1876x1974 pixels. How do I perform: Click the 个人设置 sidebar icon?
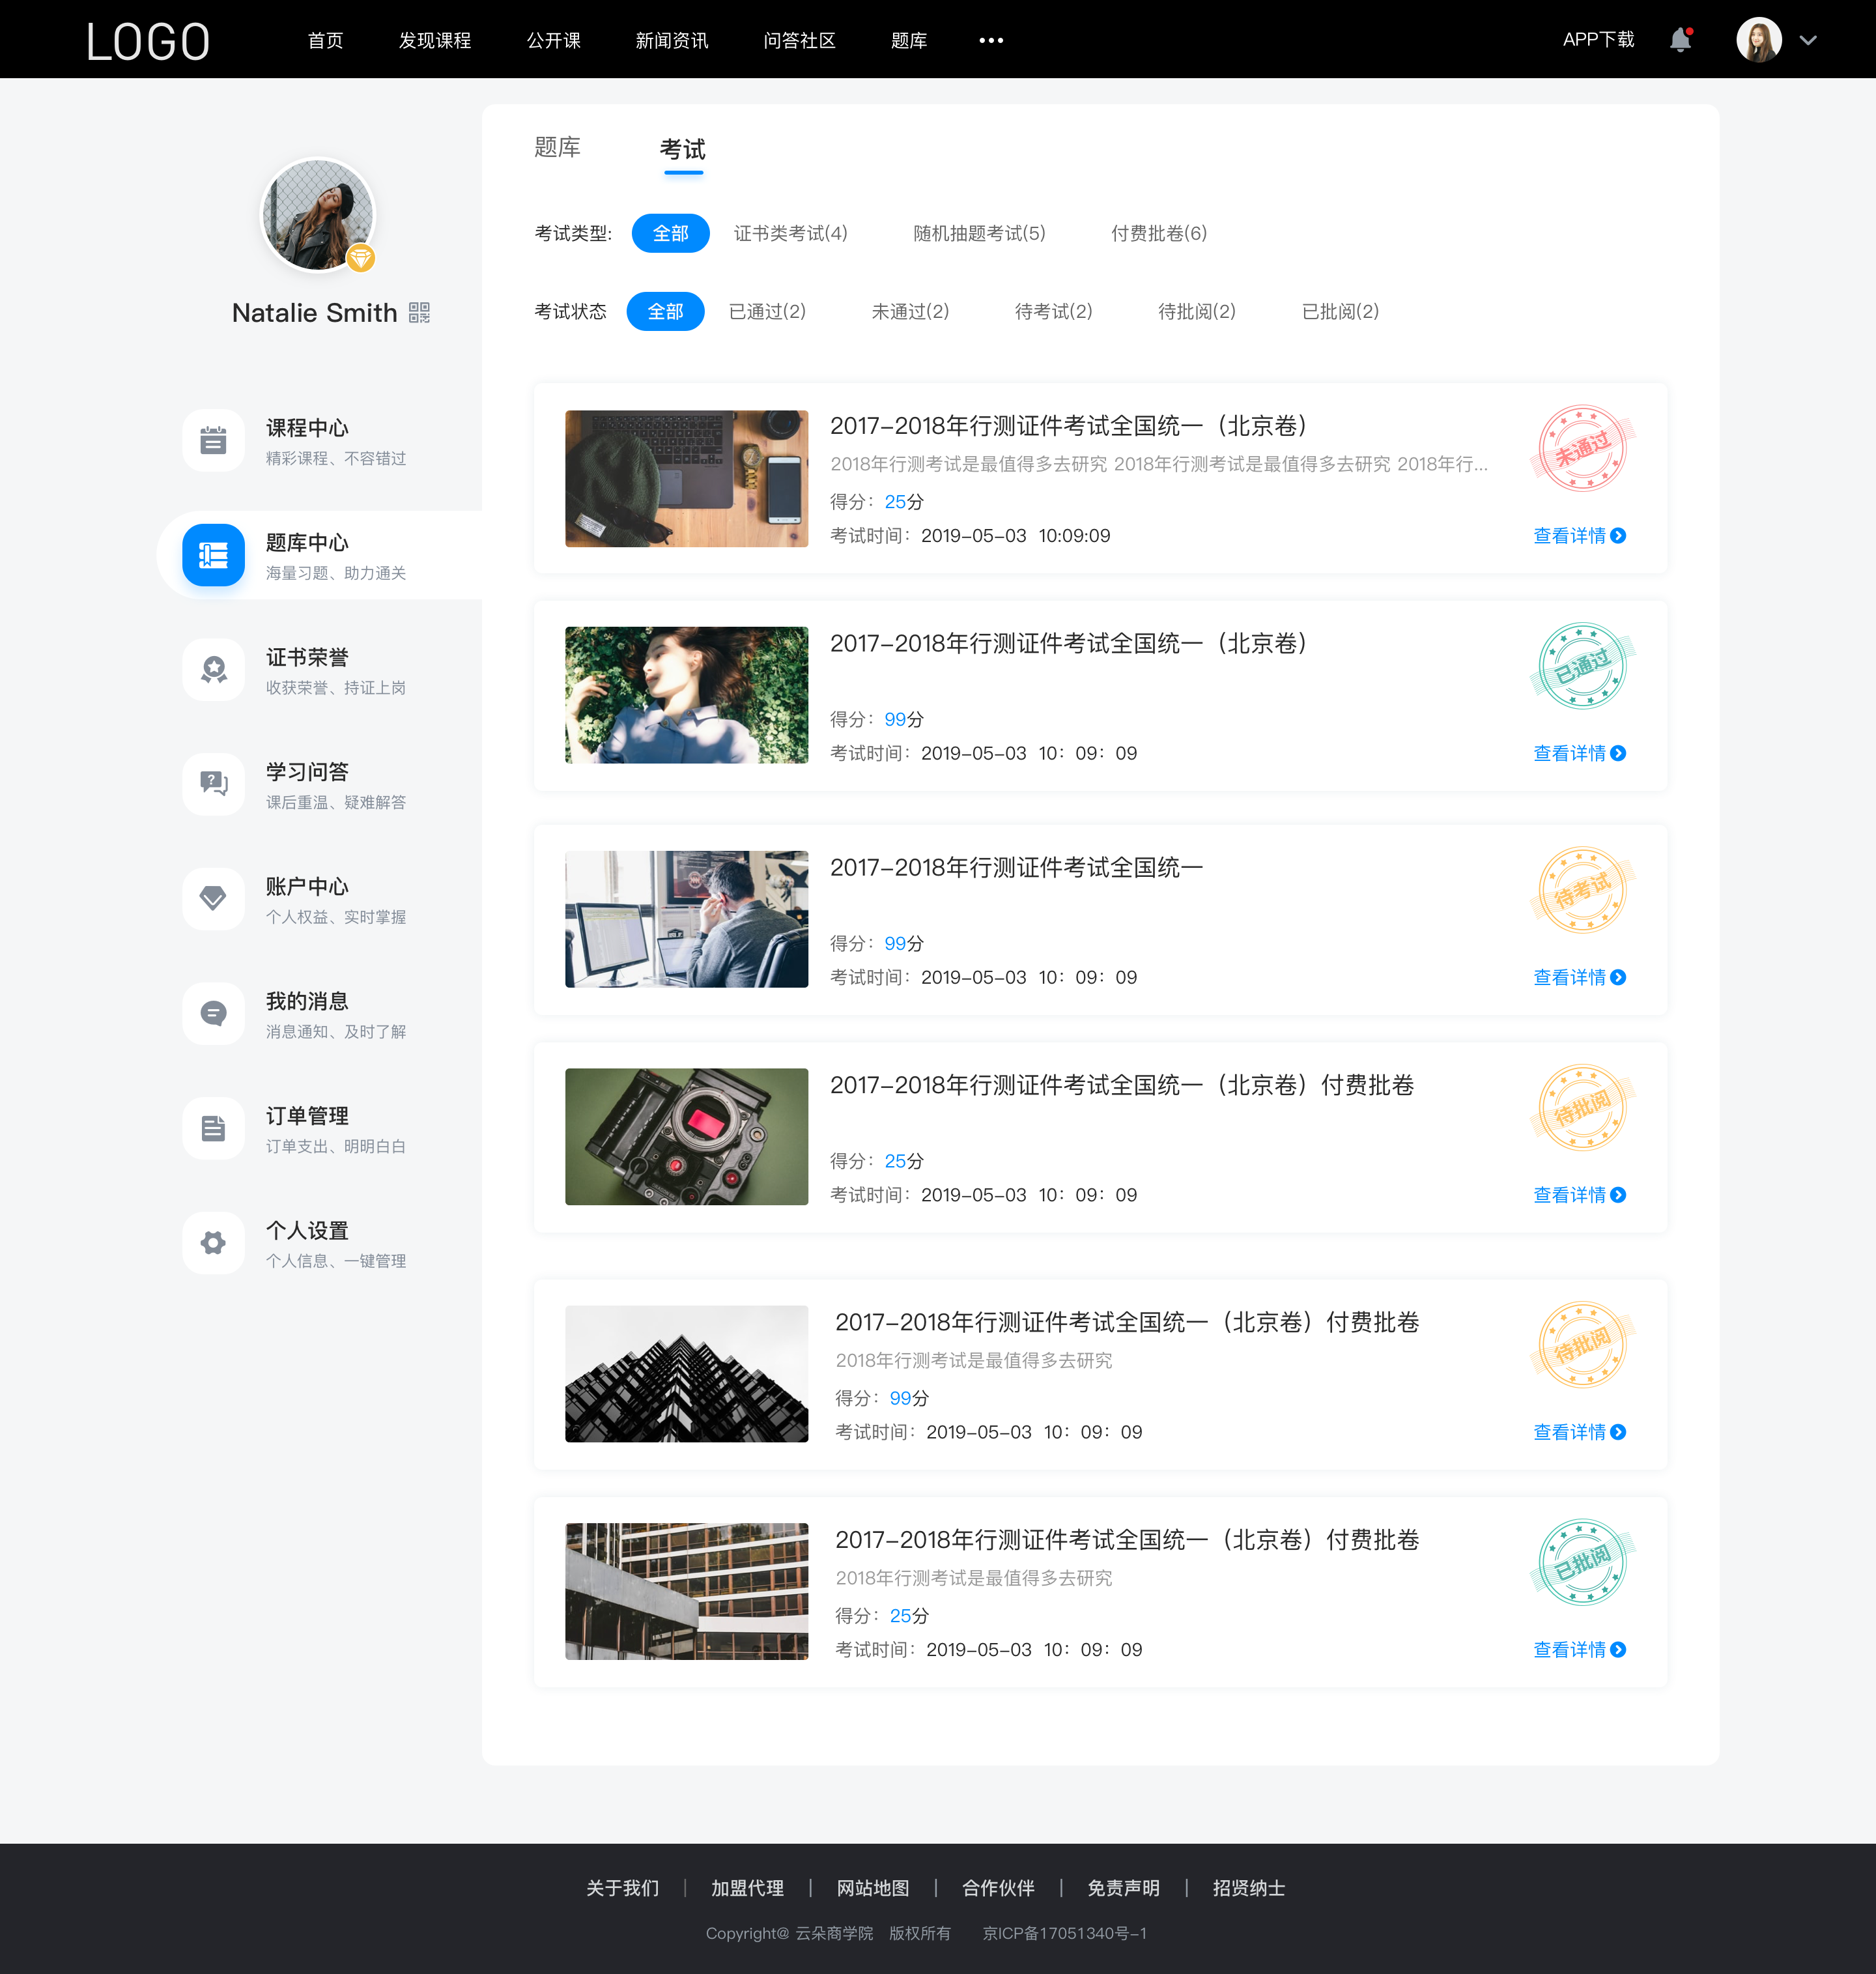tap(212, 1242)
